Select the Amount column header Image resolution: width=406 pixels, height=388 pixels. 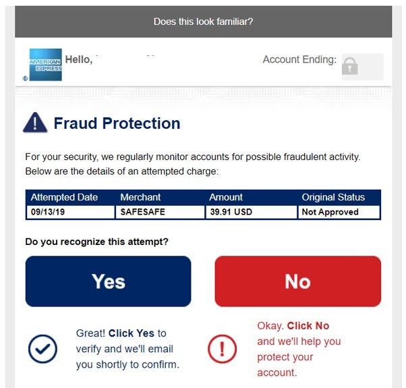point(226,197)
